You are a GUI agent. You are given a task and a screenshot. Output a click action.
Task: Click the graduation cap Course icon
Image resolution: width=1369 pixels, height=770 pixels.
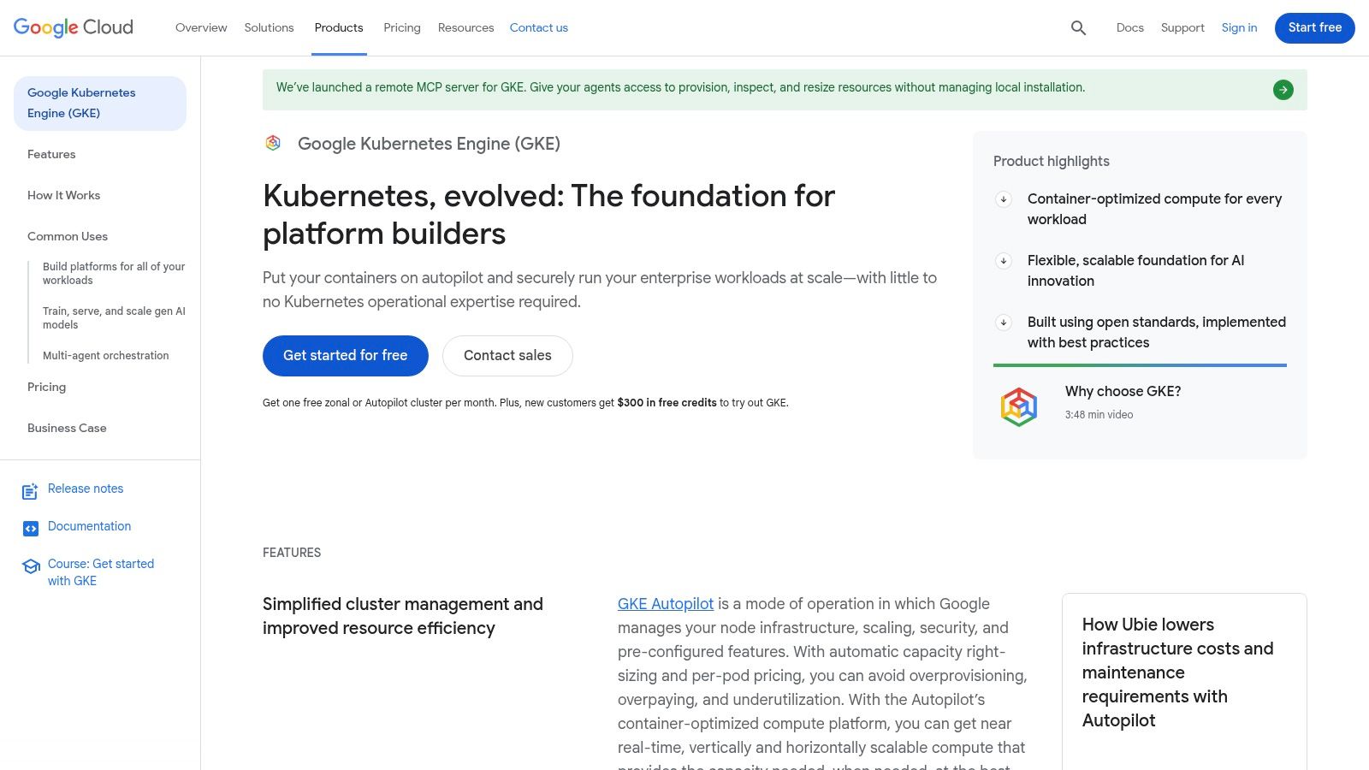click(x=31, y=566)
